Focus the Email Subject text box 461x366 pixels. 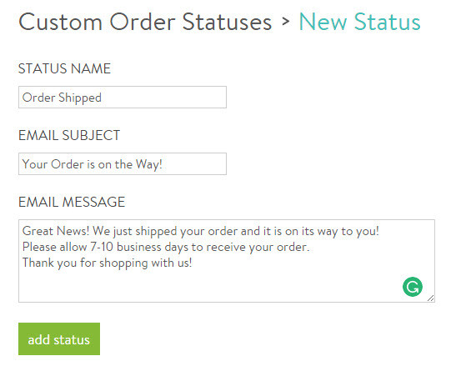(x=123, y=163)
